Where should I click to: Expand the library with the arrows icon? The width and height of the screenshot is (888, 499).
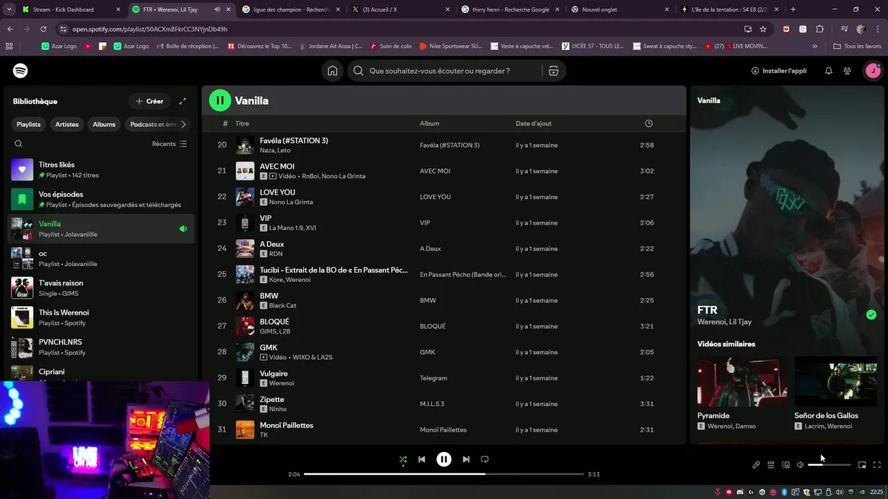click(x=182, y=101)
